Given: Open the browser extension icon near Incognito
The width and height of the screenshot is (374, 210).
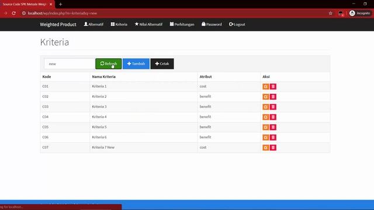Looking at the screenshot, I should pyautogui.click(x=341, y=13).
